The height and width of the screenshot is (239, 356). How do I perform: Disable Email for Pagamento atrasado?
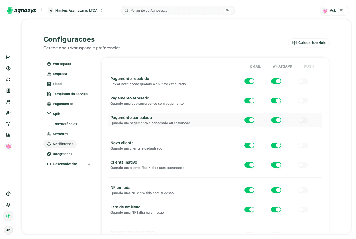click(249, 101)
